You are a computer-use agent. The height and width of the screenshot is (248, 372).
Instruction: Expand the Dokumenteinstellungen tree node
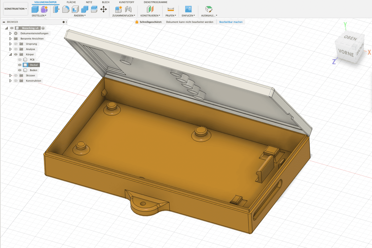pyautogui.click(x=10, y=33)
